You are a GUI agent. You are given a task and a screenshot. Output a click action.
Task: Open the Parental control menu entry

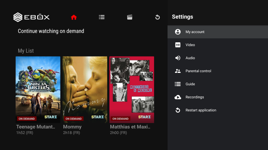click(x=198, y=71)
